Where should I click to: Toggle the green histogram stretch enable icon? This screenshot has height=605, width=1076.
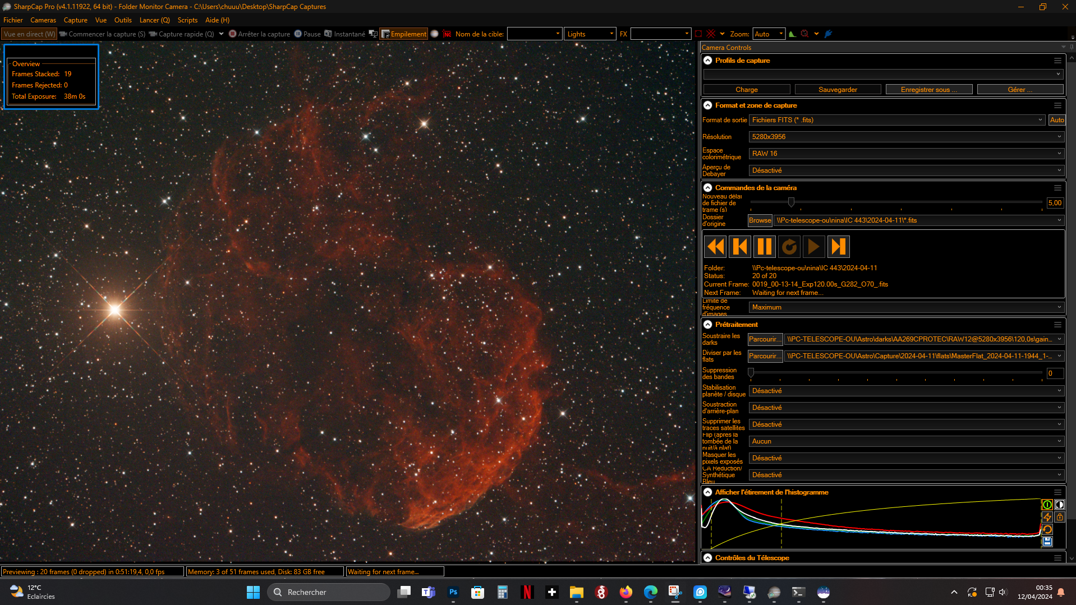(1047, 505)
